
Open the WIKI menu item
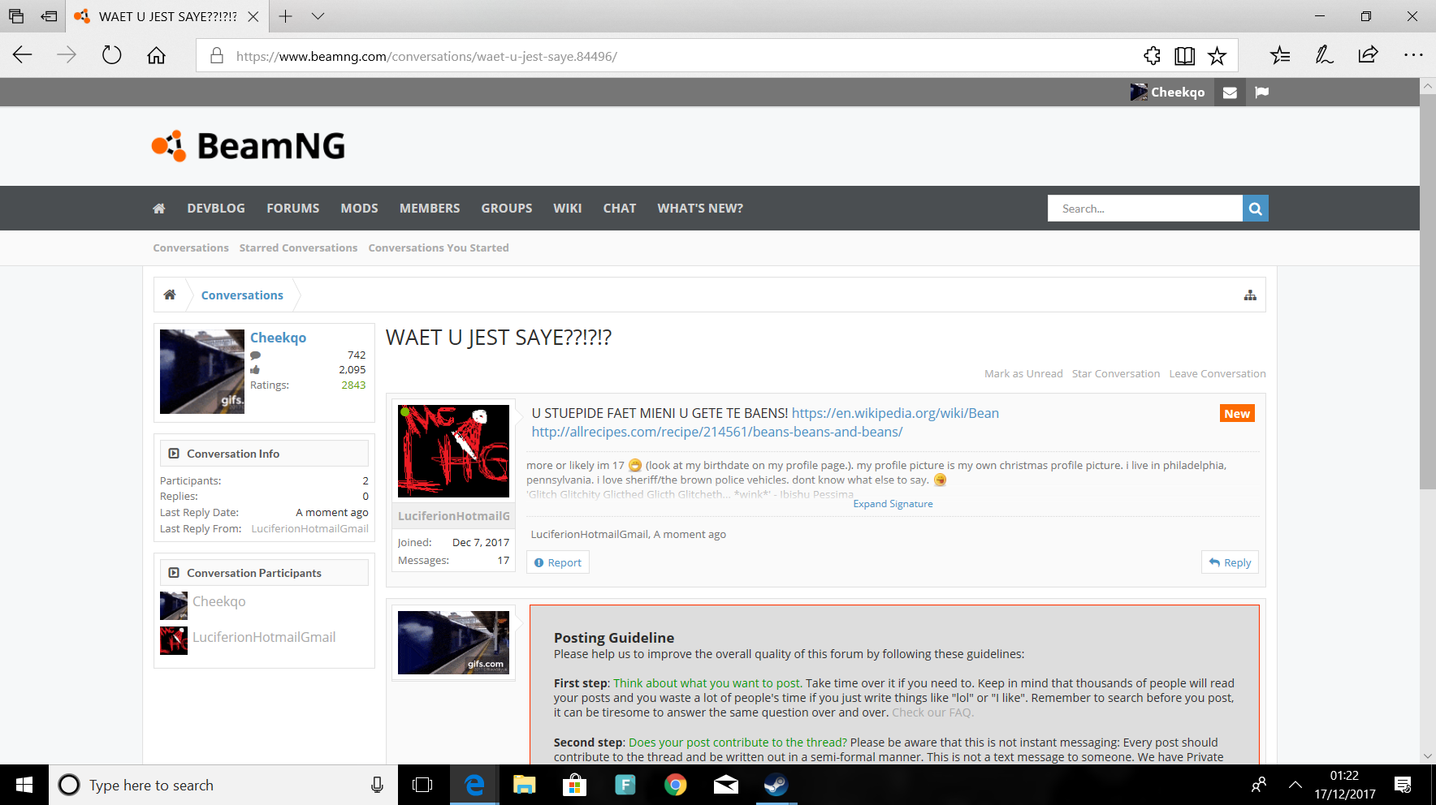pyautogui.click(x=568, y=209)
